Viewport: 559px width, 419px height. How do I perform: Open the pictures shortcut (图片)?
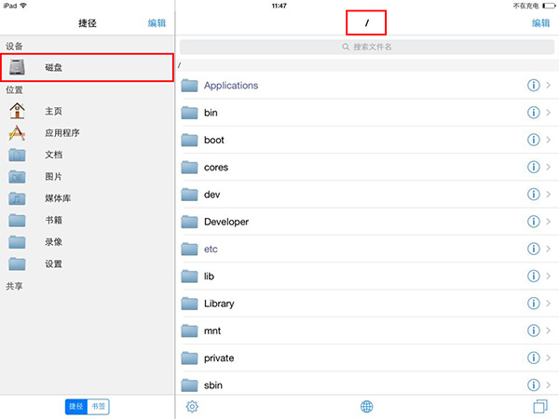click(x=17, y=176)
